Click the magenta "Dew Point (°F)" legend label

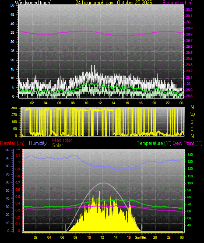[187, 143]
